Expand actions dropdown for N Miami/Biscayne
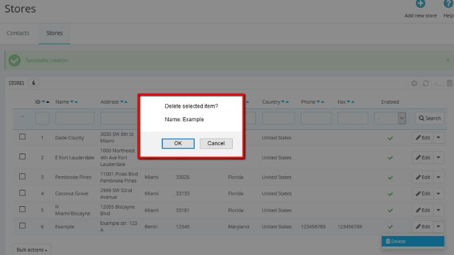454x255 pixels. (x=439, y=210)
